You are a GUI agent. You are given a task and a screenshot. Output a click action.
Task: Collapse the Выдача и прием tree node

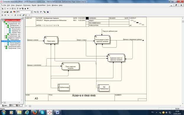click(x=5, y=38)
